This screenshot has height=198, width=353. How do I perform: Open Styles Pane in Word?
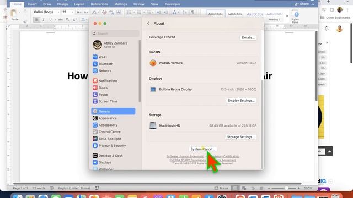pyautogui.click(x=295, y=17)
